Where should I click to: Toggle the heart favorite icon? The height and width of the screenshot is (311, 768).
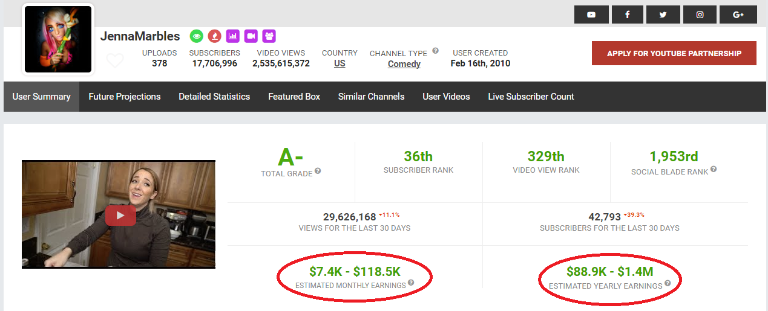(x=115, y=61)
